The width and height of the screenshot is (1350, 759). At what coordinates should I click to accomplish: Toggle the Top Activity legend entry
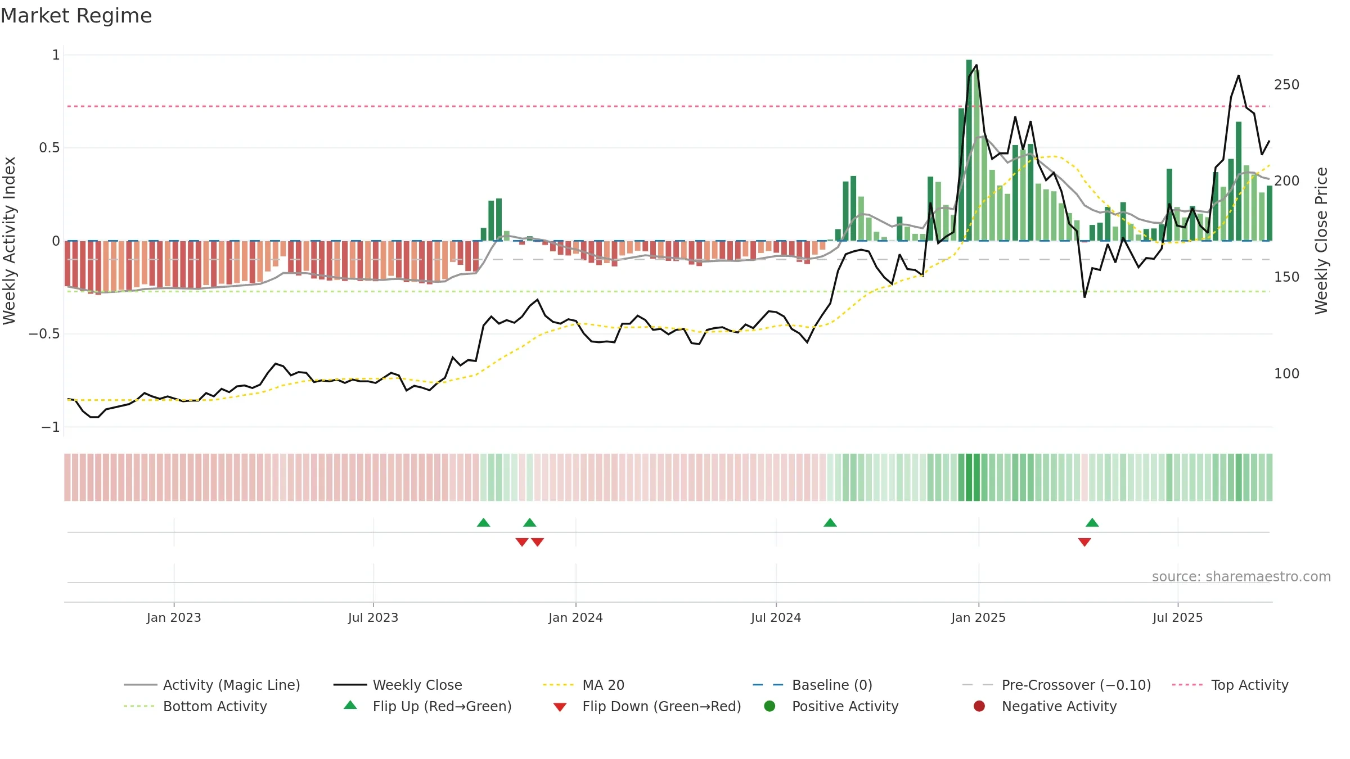[1230, 685]
